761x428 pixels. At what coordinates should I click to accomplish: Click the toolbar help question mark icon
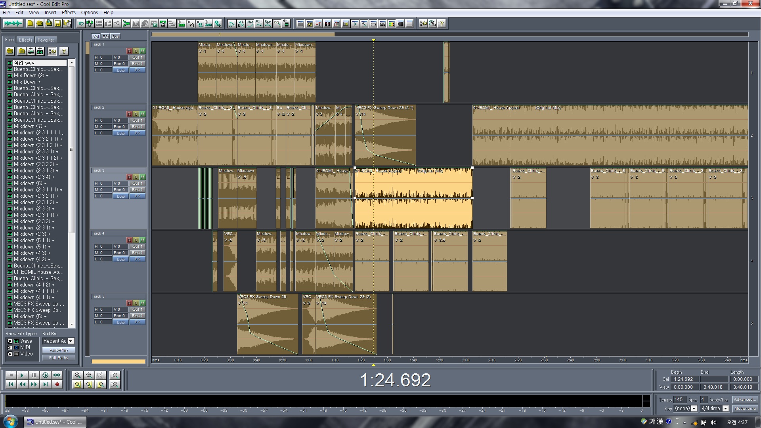click(442, 23)
